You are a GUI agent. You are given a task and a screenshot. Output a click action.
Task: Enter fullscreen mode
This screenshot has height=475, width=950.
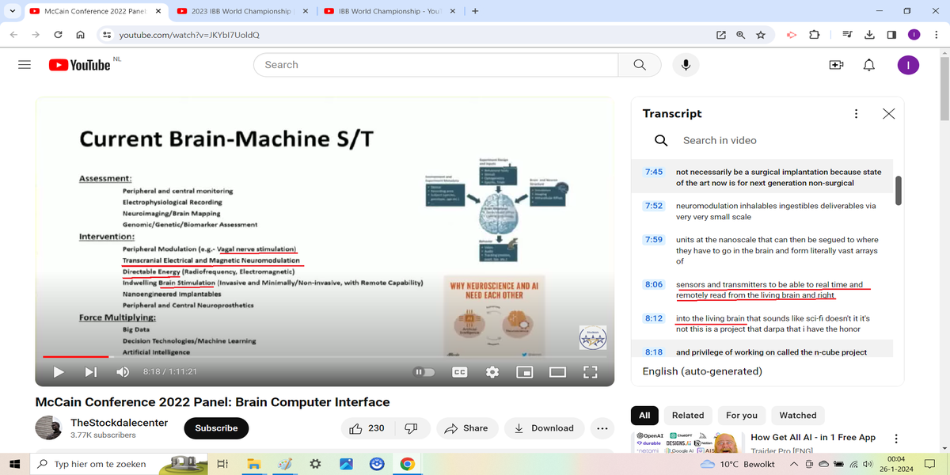[590, 372]
